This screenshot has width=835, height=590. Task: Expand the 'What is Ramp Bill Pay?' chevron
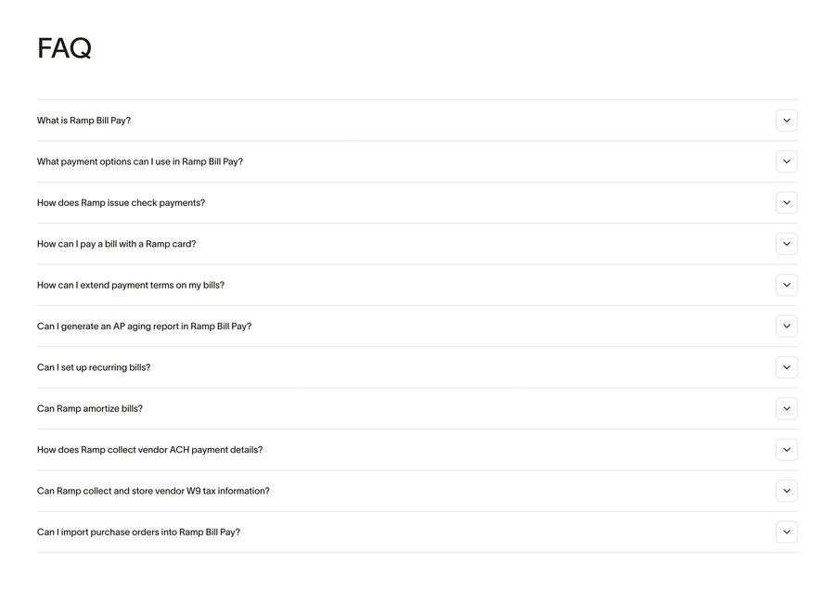(787, 121)
